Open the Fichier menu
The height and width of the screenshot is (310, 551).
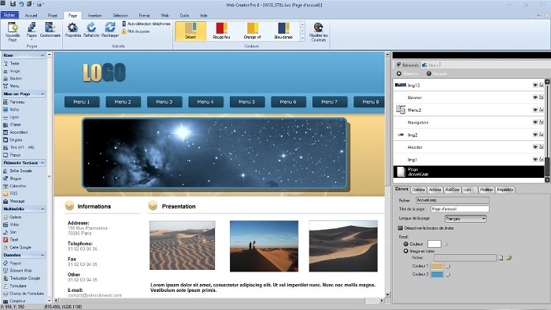(9, 15)
